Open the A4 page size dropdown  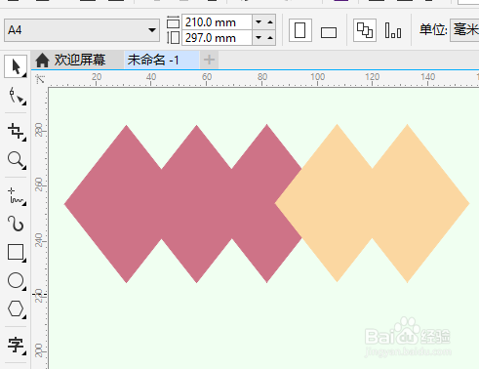click(151, 30)
